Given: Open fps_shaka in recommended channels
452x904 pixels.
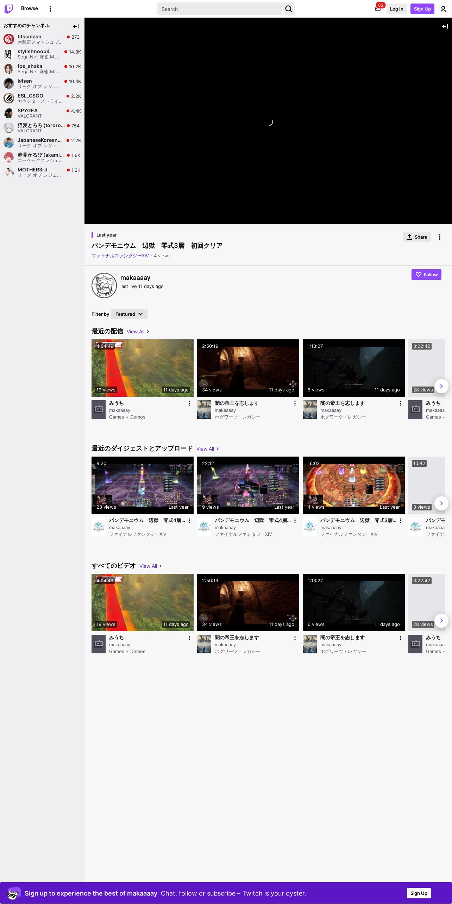Looking at the screenshot, I should tap(42, 69).
